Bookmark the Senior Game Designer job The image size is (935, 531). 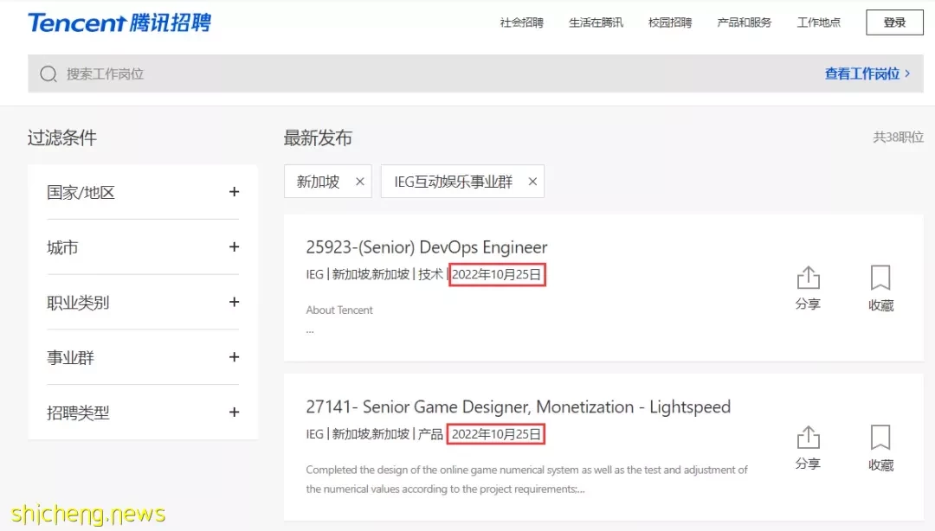coord(880,448)
